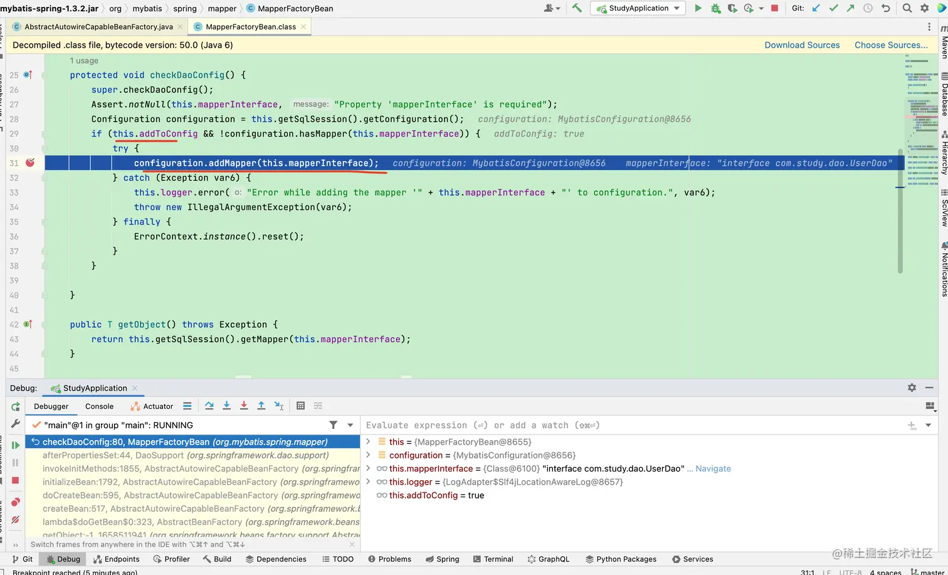This screenshot has height=575, width=948.
Task: Stop the application using top toolbar red square
Action: click(x=774, y=8)
